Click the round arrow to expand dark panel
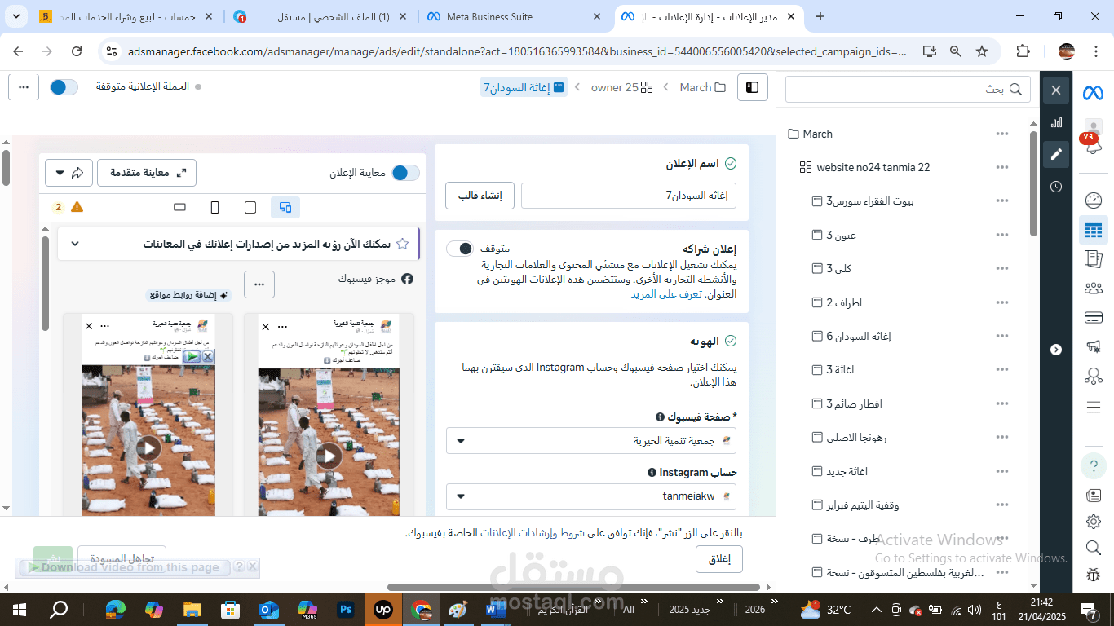The height and width of the screenshot is (626, 1114). [x=1056, y=350]
